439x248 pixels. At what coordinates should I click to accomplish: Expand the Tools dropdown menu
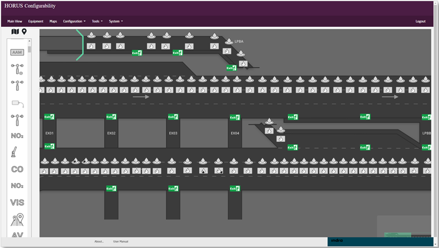click(97, 21)
